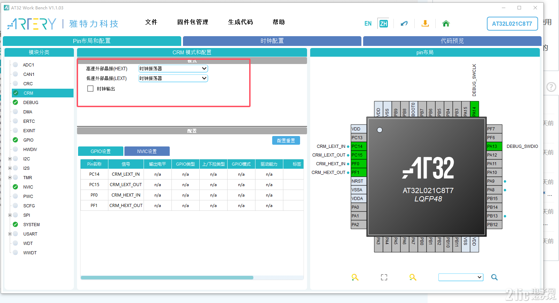
Task: Select the PC14 pin on the chip
Action: [x=359, y=146]
